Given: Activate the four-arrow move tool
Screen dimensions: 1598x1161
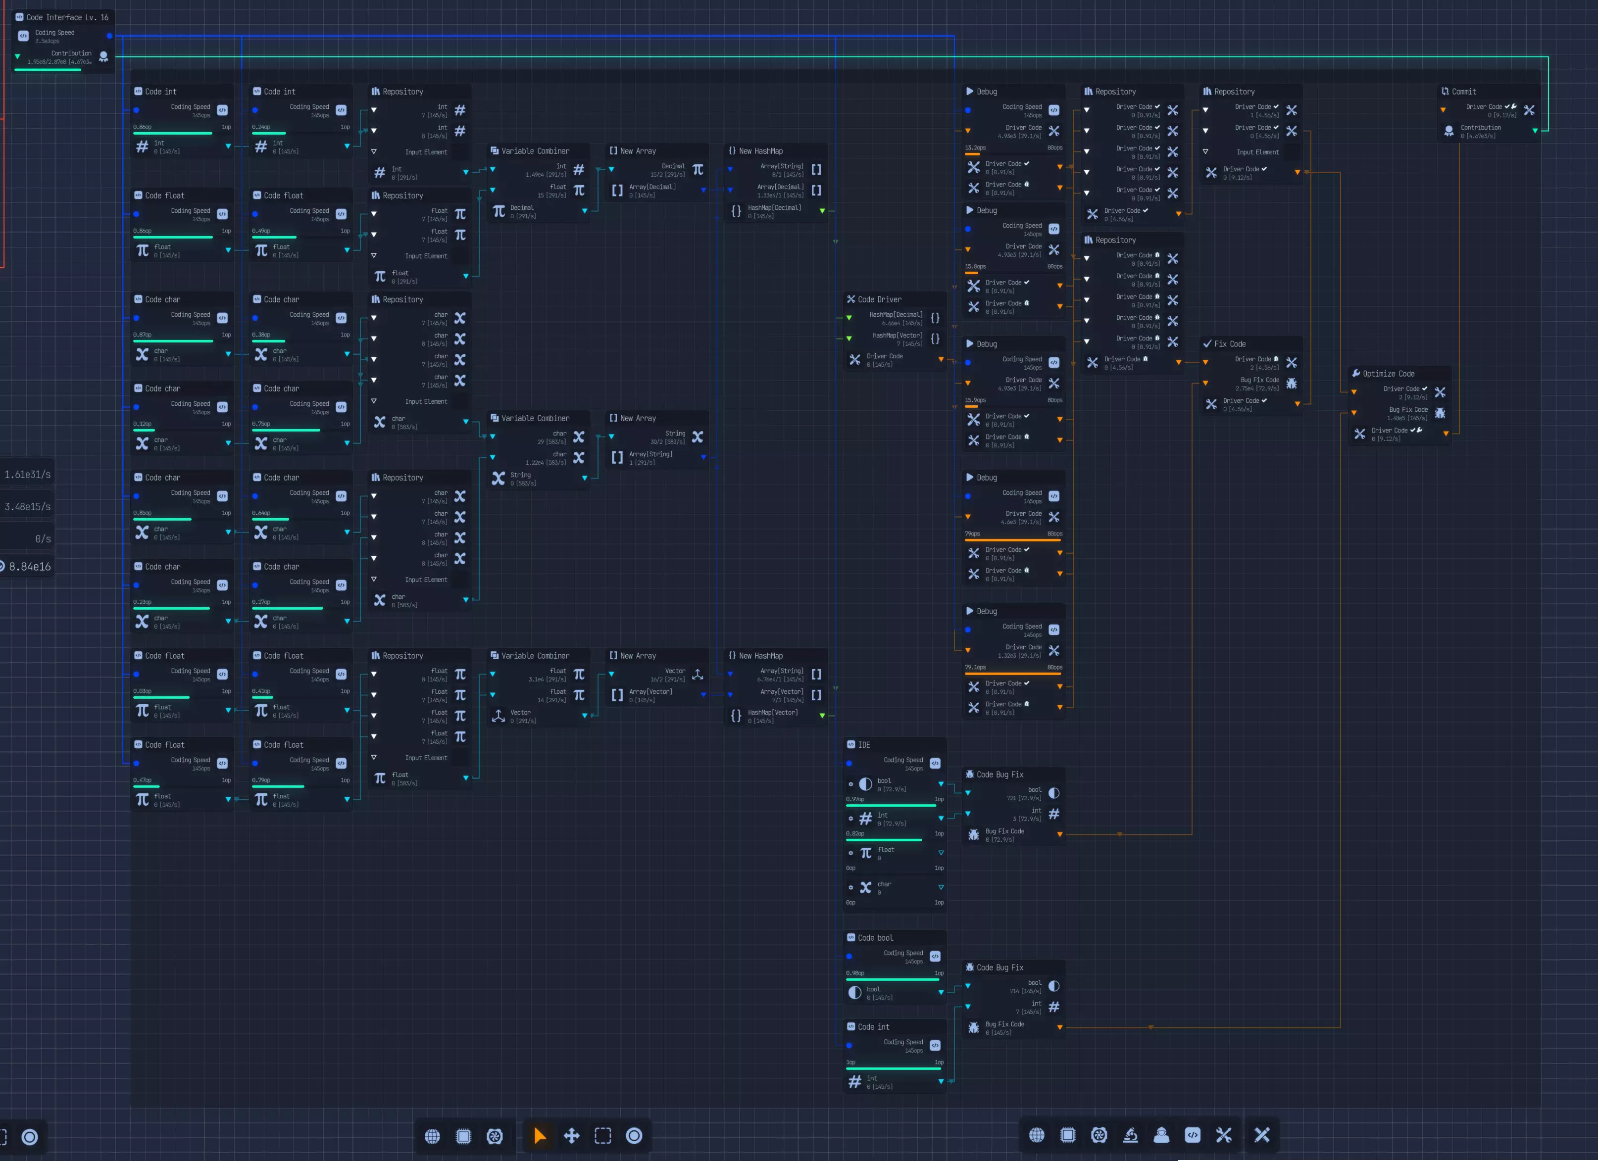Looking at the screenshot, I should [x=571, y=1136].
